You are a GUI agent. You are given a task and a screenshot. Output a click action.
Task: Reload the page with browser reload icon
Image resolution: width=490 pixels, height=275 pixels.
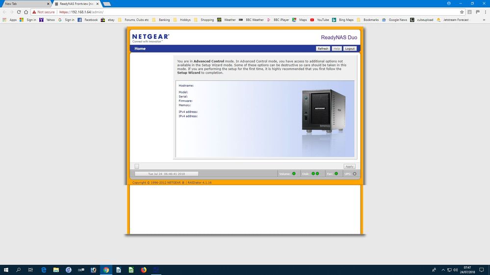19,12
